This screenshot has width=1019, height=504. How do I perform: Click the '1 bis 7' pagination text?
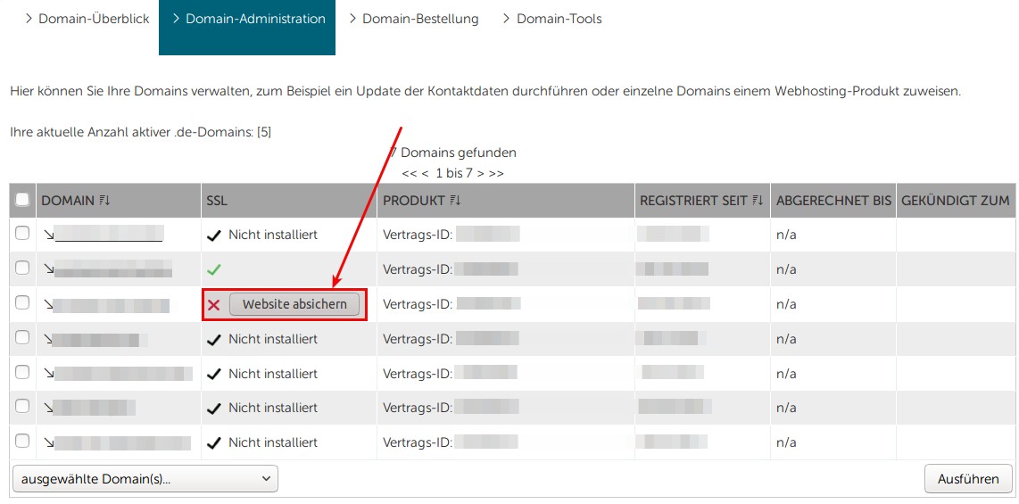coord(452,174)
